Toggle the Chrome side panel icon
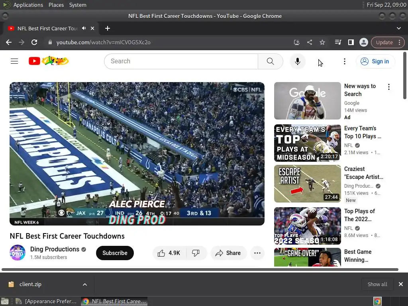Screen dimensions: 408x306 click(x=351, y=42)
